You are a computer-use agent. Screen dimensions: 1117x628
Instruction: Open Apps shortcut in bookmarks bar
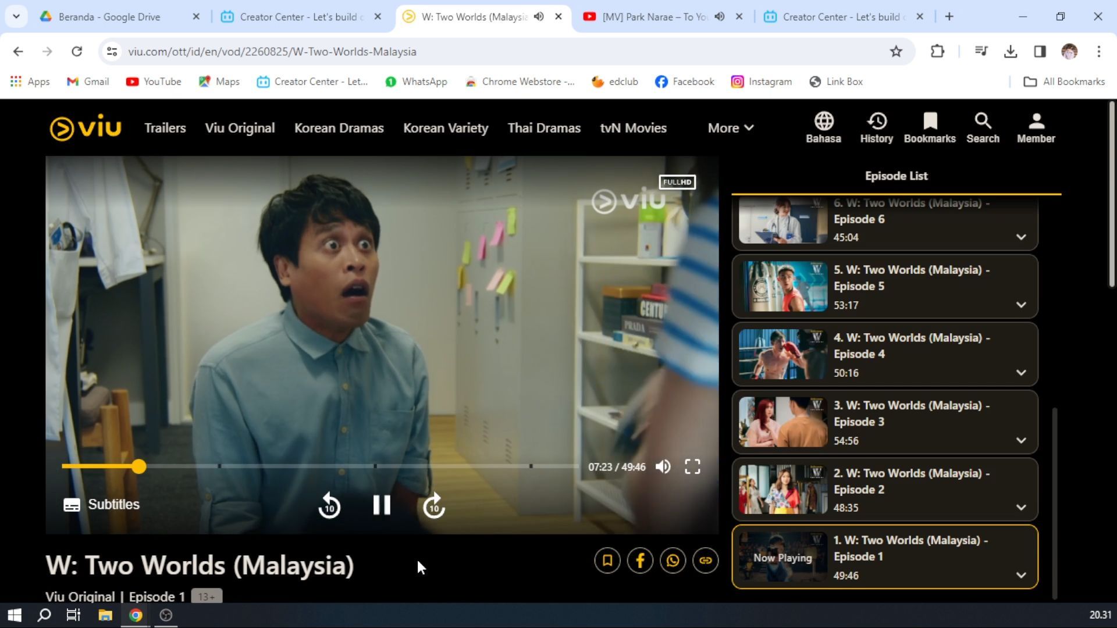(30, 81)
